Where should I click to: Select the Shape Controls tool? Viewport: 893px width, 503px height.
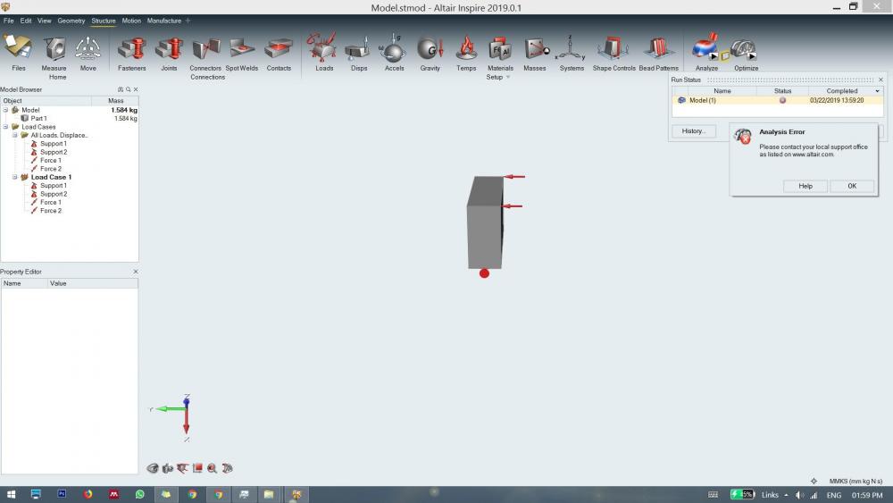pyautogui.click(x=613, y=48)
